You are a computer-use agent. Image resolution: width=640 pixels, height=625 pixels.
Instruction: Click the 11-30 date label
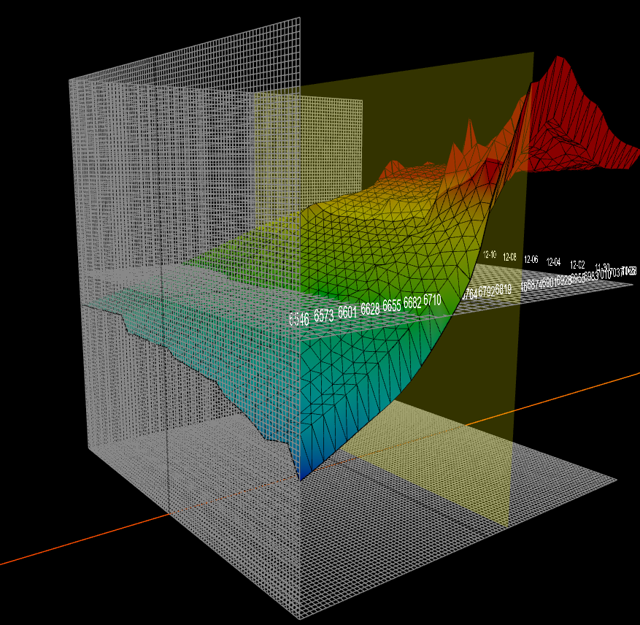(x=603, y=267)
